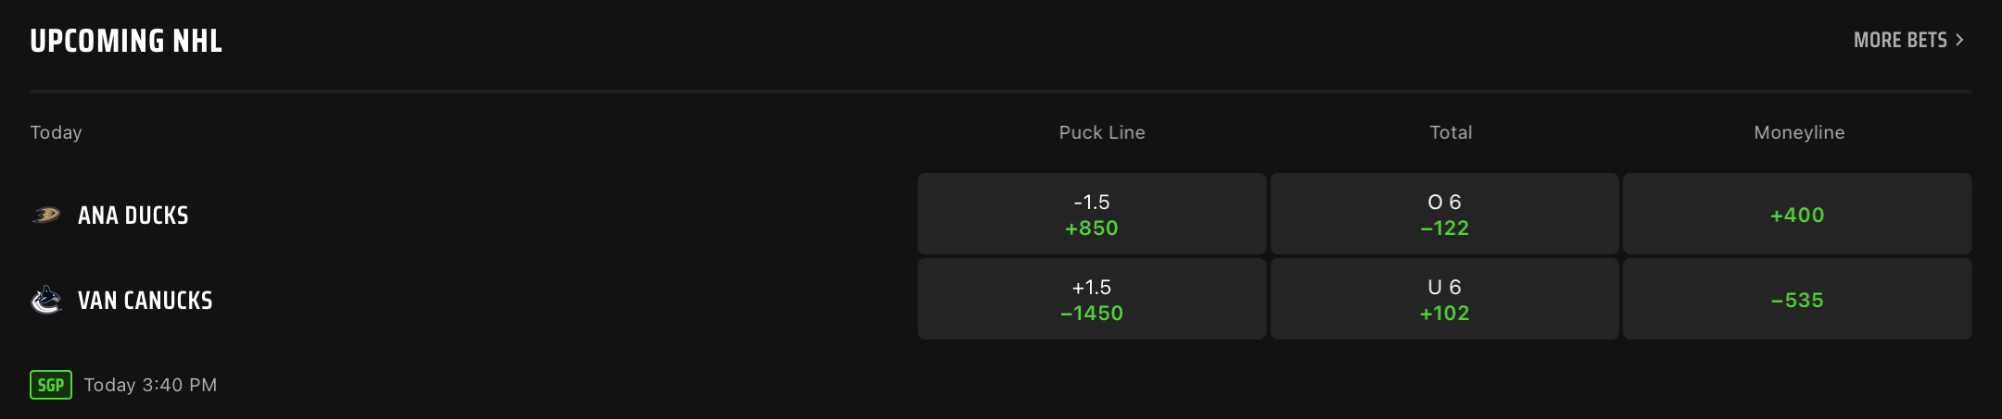
Task: Bet Ducks moneyline at +400
Action: coord(1796,214)
